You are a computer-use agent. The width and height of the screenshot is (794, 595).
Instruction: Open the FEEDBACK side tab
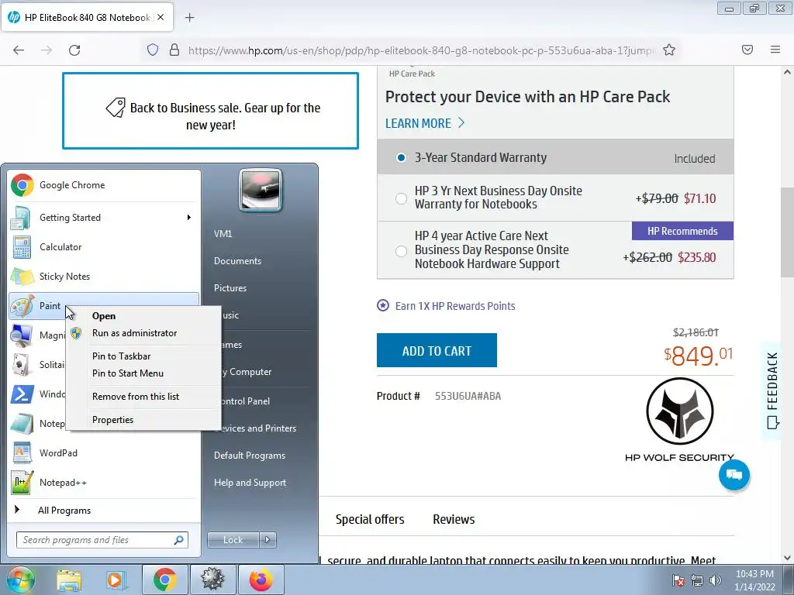773,390
